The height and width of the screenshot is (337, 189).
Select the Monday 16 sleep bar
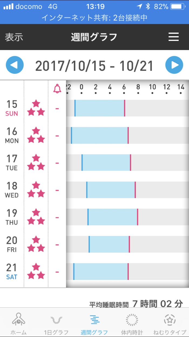100,135
